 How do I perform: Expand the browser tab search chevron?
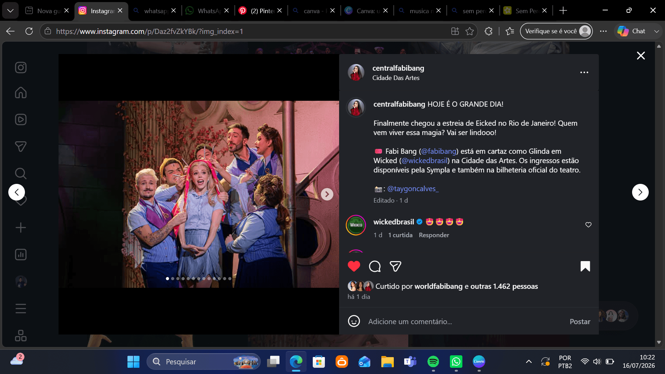click(x=10, y=11)
